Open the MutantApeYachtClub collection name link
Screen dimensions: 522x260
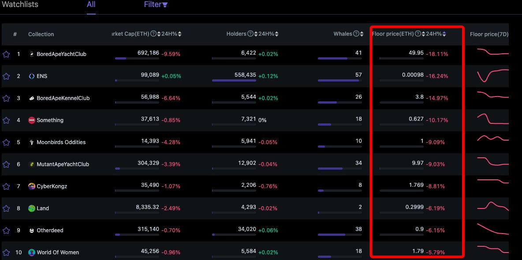click(64, 164)
